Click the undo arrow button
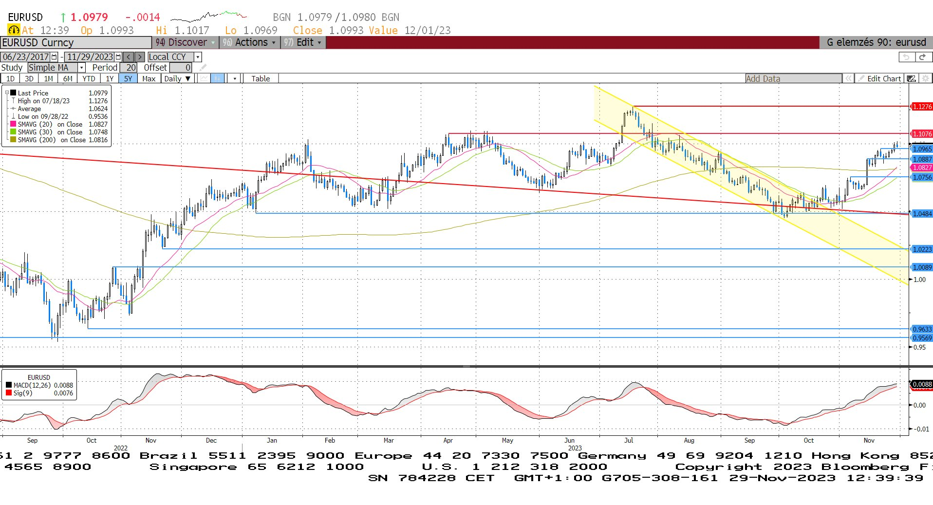Viewport: 933px width, 505px height. coord(906,57)
